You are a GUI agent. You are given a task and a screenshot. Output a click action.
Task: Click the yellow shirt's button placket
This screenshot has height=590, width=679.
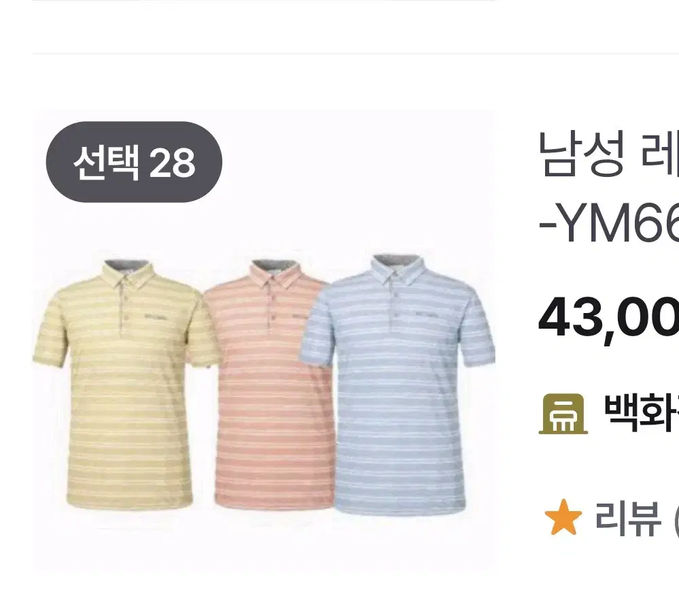click(125, 308)
